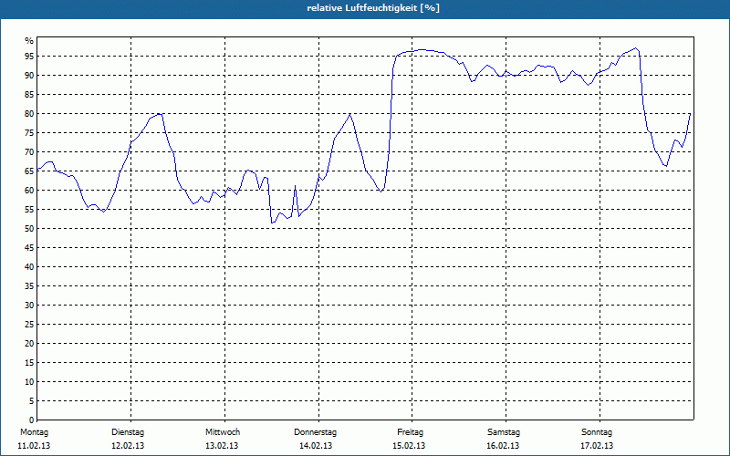Click the 'Dienstag' day label
This screenshot has height=456, width=730.
click(128, 432)
